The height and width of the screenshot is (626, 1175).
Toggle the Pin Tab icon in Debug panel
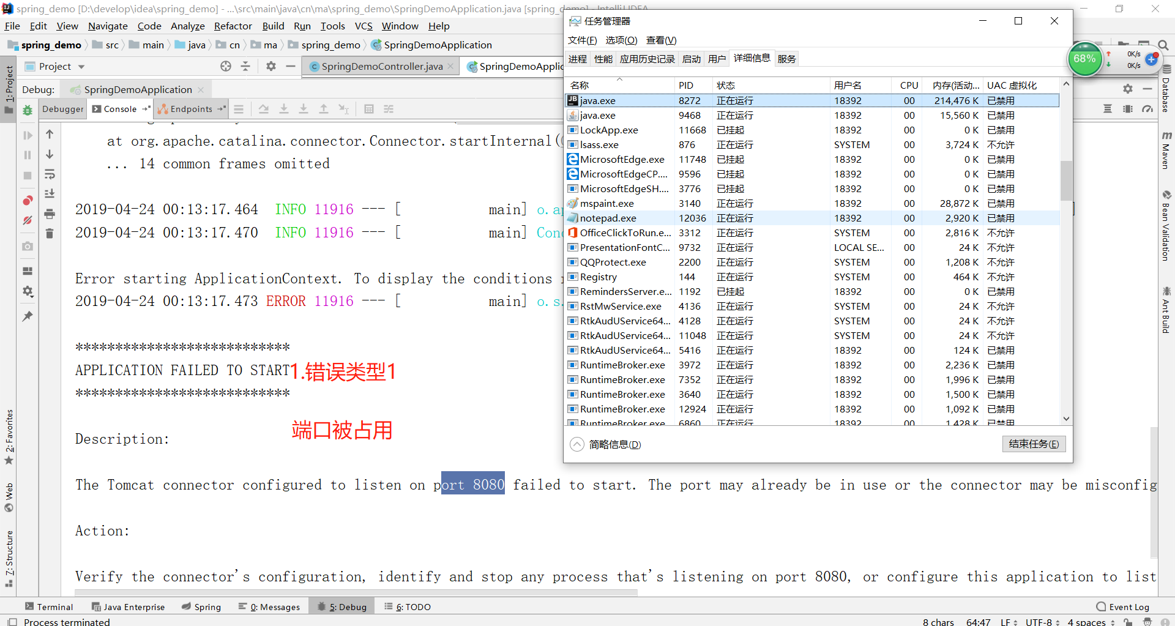point(28,316)
